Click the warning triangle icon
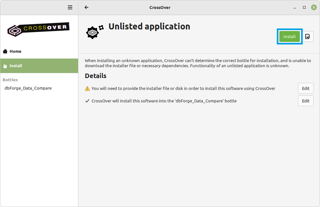 pyautogui.click(x=87, y=88)
